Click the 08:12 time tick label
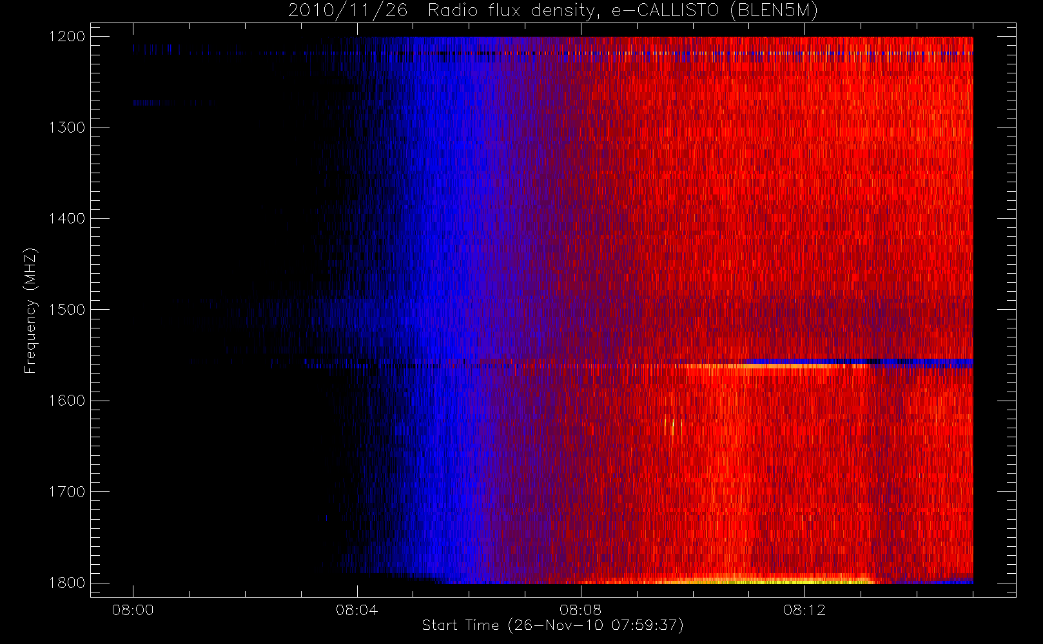Viewport: 1043px width, 644px height. coord(804,610)
